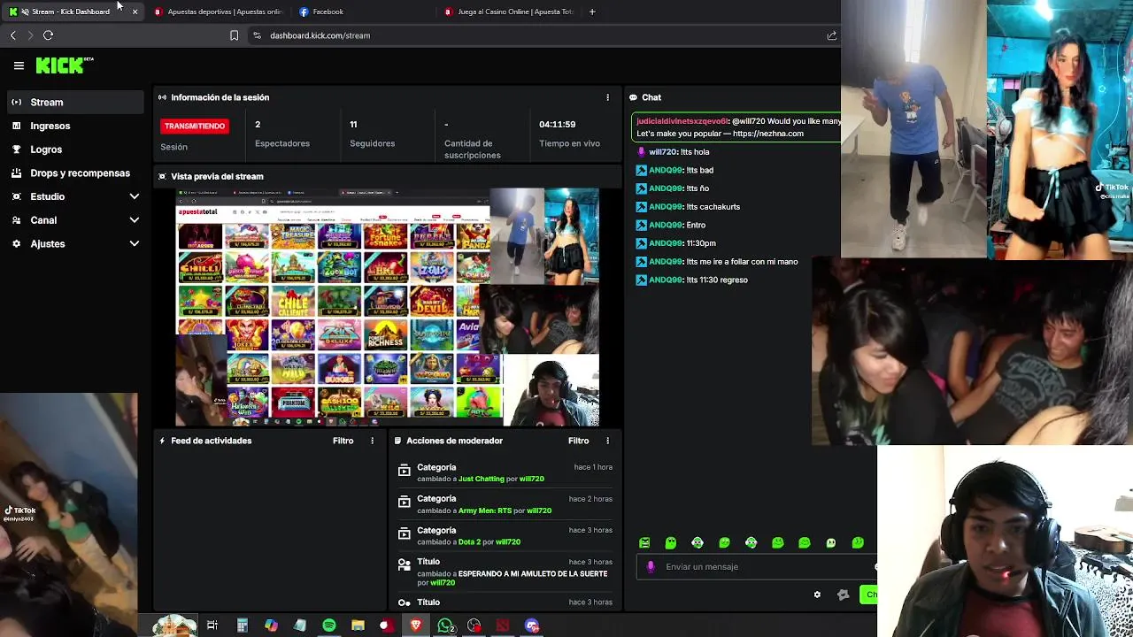The image size is (1133, 637).
Task: Select the angry square green emote
Action: pyautogui.click(x=644, y=543)
